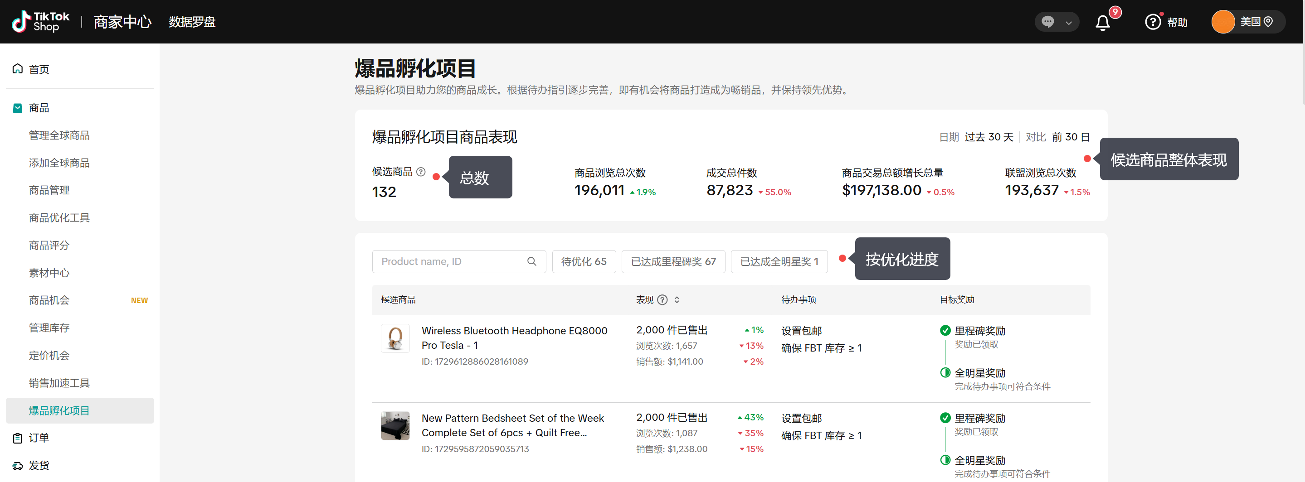Select 爆品孵化项目 in sidebar
1305x482 pixels.
point(80,410)
